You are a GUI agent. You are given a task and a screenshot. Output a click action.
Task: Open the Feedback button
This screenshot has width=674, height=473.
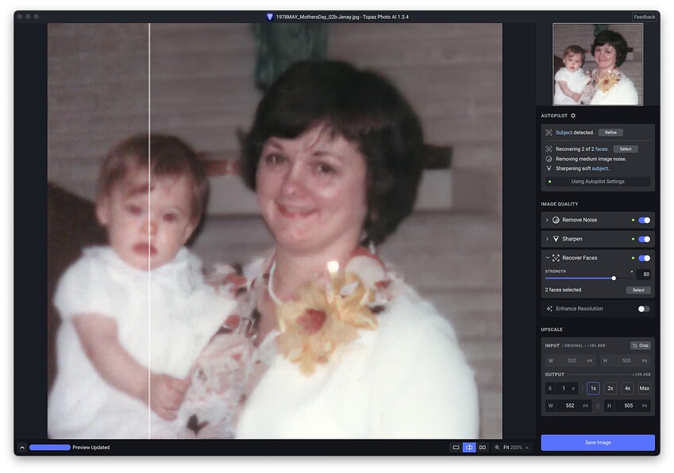coord(645,17)
